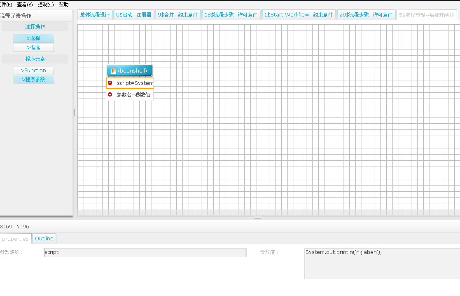460x296 pixels.
Task: Remove the 参数名=参数值 parameter via red icon
Action: 110,94
